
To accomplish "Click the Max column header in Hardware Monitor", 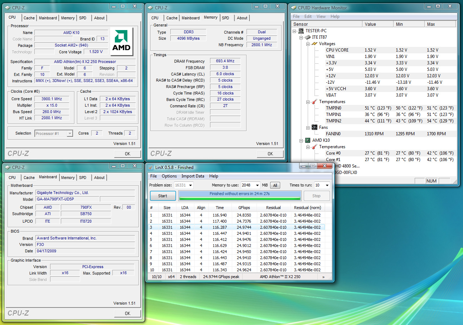I will click(440, 24).
